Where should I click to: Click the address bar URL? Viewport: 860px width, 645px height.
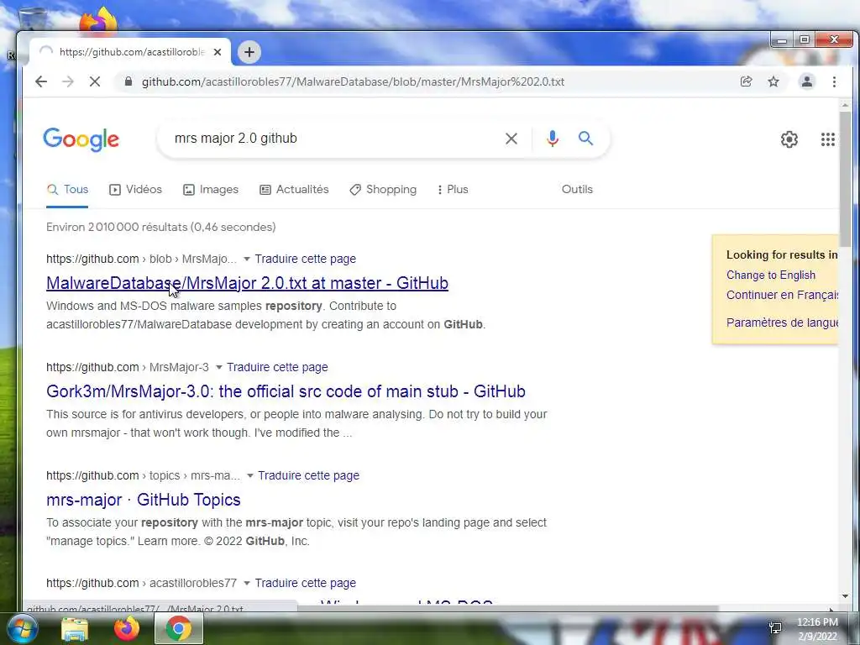tap(353, 81)
